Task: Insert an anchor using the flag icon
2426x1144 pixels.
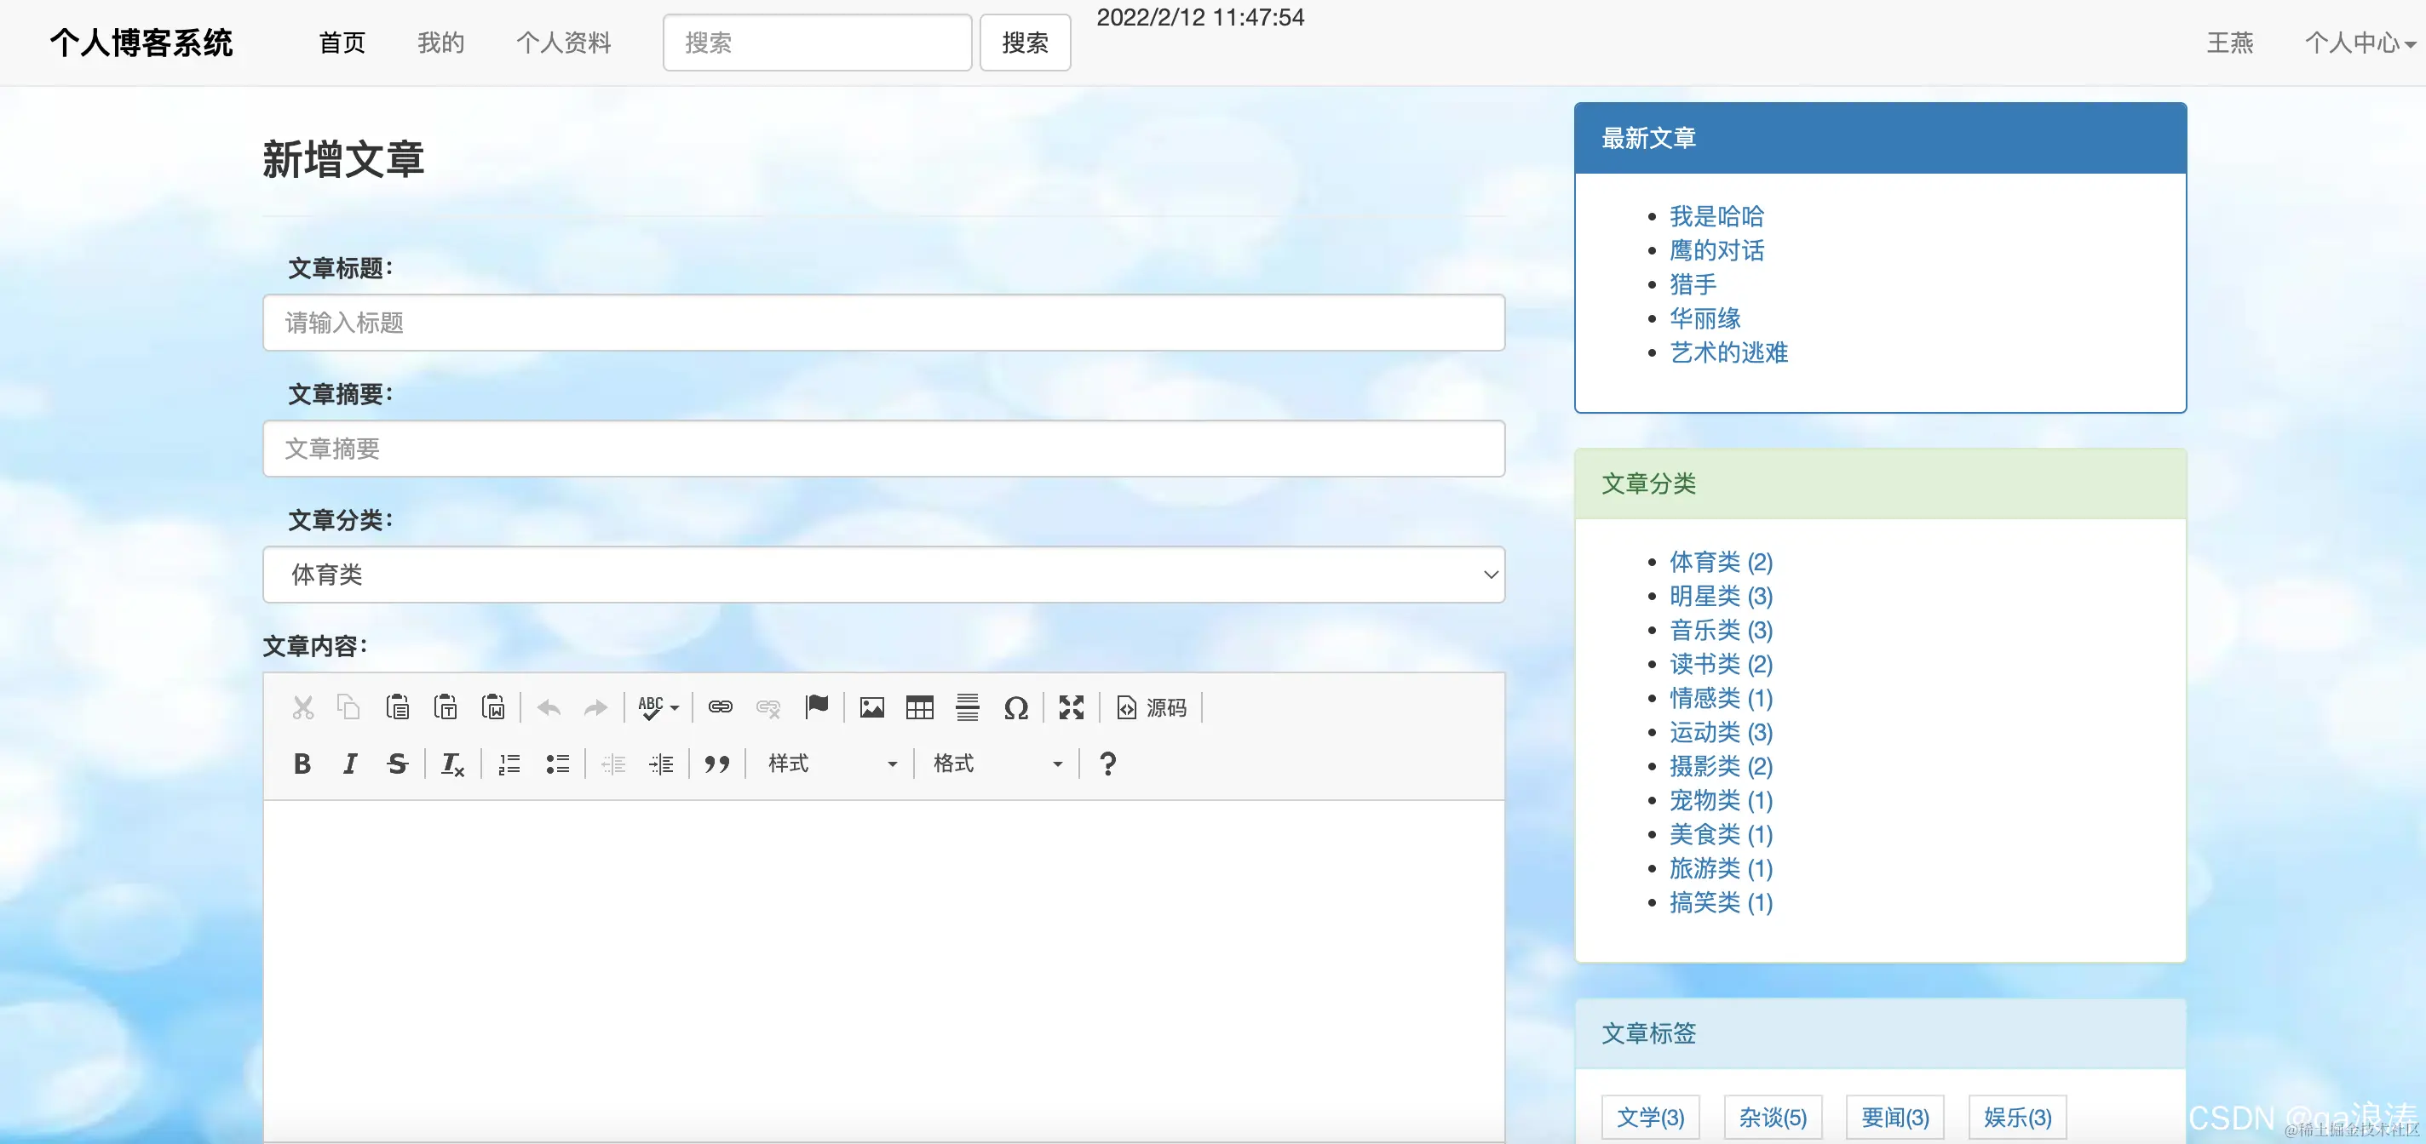Action: [817, 706]
